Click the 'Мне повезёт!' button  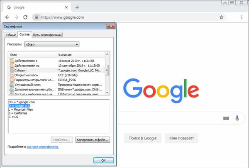point(181,138)
